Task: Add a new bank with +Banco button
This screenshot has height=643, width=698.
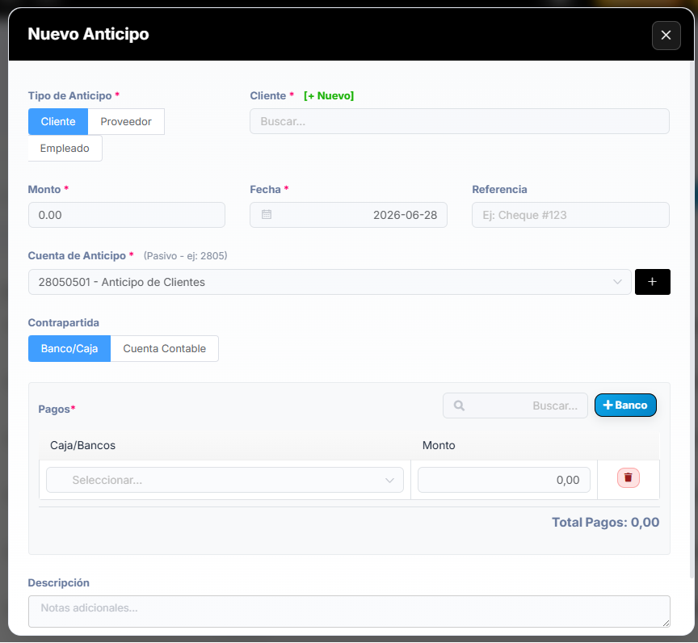Action: tap(625, 405)
